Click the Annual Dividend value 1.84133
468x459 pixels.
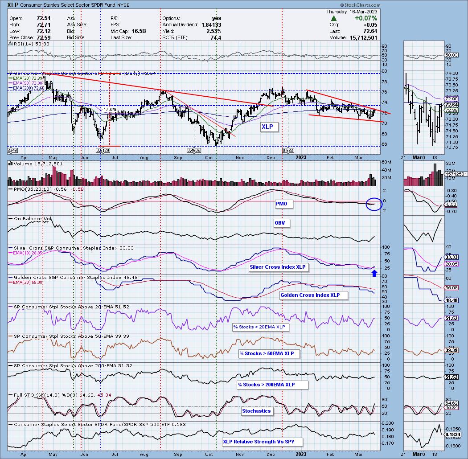click(211, 25)
